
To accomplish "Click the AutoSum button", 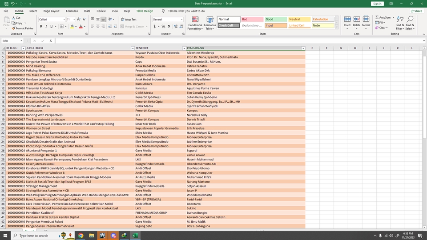I will click(383, 17).
